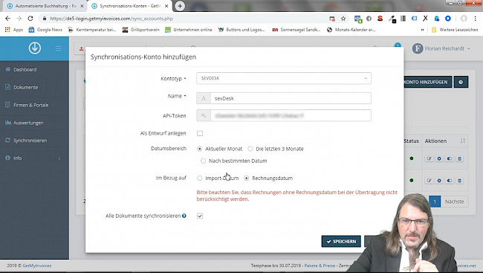This screenshot has height=273, width=483.
Task: Switch to Synchronisations-Konten browser tab
Action: [130, 6]
